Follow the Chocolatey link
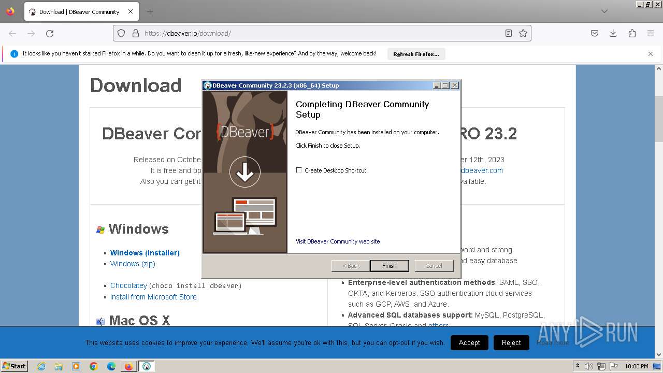 click(x=128, y=285)
